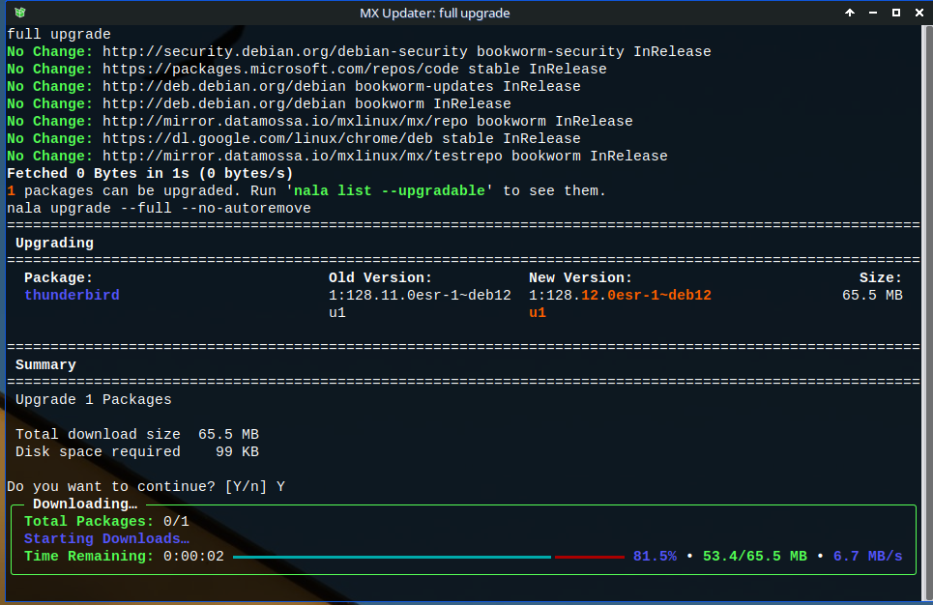Click the old version 1:128.11.0esr-1~deb12 text

(420, 295)
